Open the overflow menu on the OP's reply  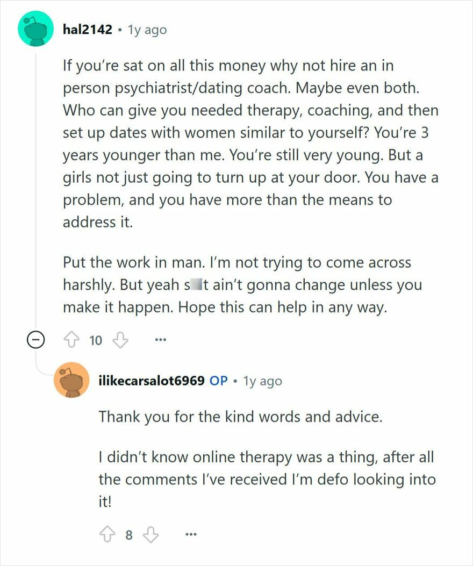point(191,534)
